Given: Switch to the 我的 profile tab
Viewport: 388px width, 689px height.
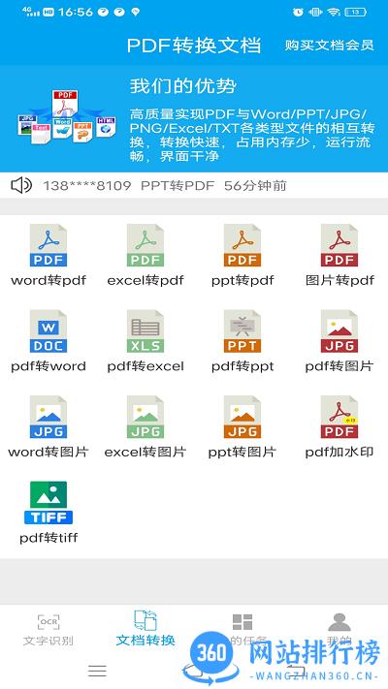Looking at the screenshot, I should pos(339,628).
